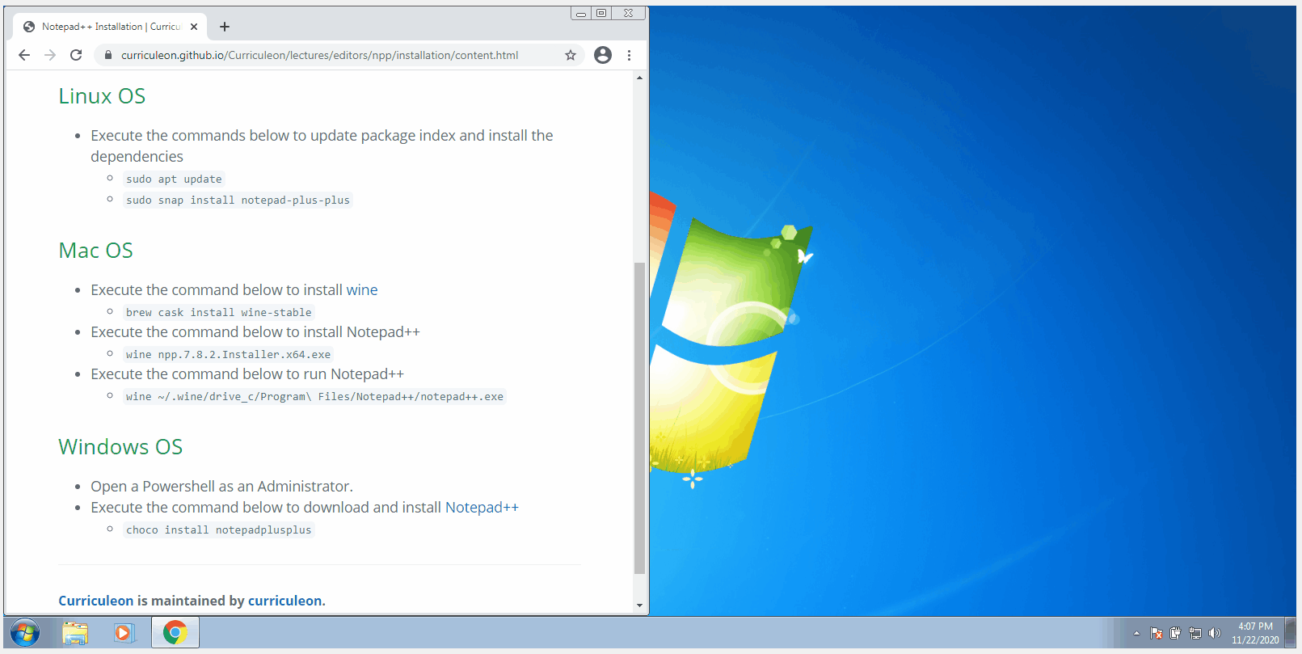The image size is (1302, 654).
Task: Open the Windows Start menu orb
Action: (x=25, y=632)
